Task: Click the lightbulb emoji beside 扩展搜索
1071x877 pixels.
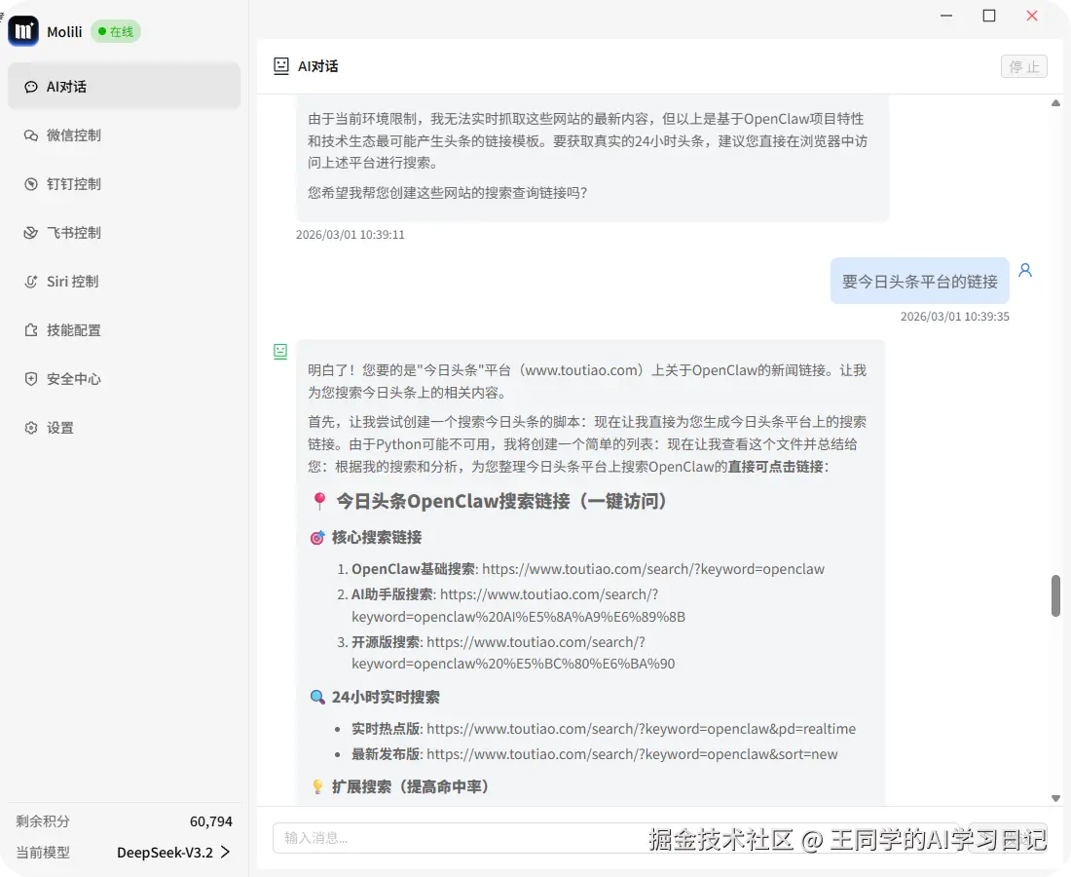Action: 317,786
